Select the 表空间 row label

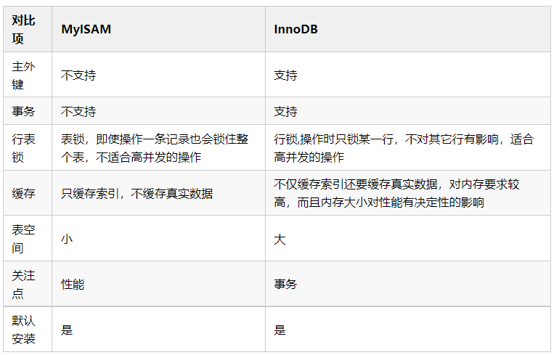click(23, 239)
